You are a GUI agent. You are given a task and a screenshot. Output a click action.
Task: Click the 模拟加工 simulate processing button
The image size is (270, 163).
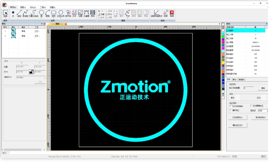(x=237, y=125)
